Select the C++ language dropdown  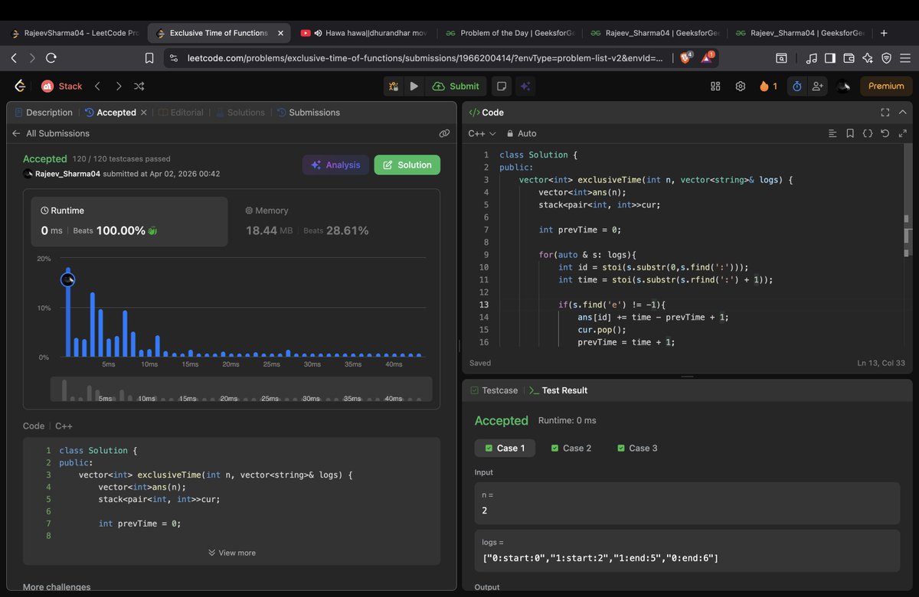[482, 133]
